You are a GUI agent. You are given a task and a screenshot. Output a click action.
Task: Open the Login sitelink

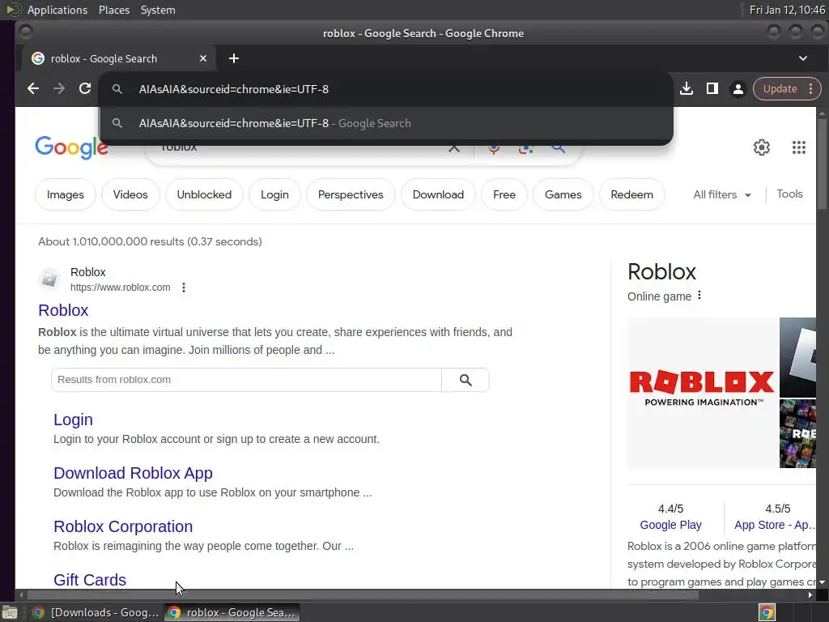73,420
